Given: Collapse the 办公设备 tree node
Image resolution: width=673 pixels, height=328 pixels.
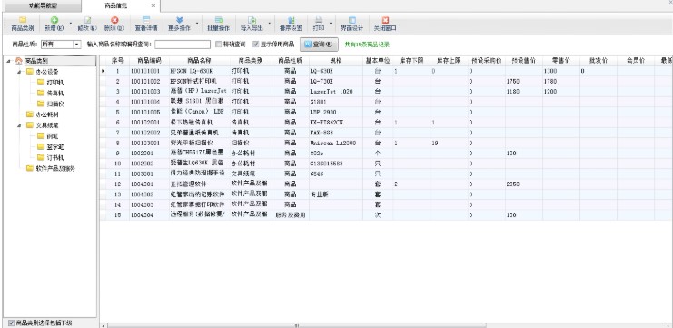Looking at the screenshot, I should pyautogui.click(x=19, y=72).
